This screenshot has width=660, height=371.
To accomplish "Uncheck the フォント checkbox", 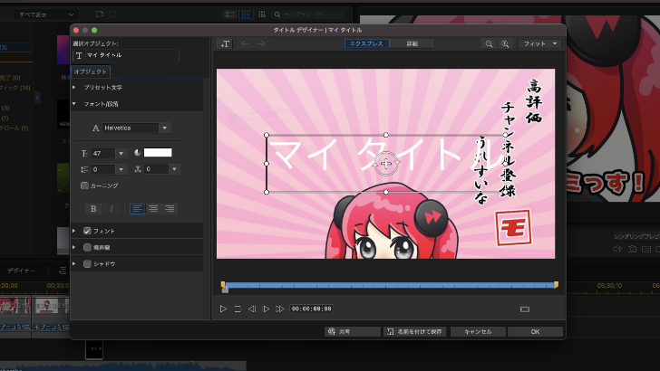I will [x=87, y=231].
